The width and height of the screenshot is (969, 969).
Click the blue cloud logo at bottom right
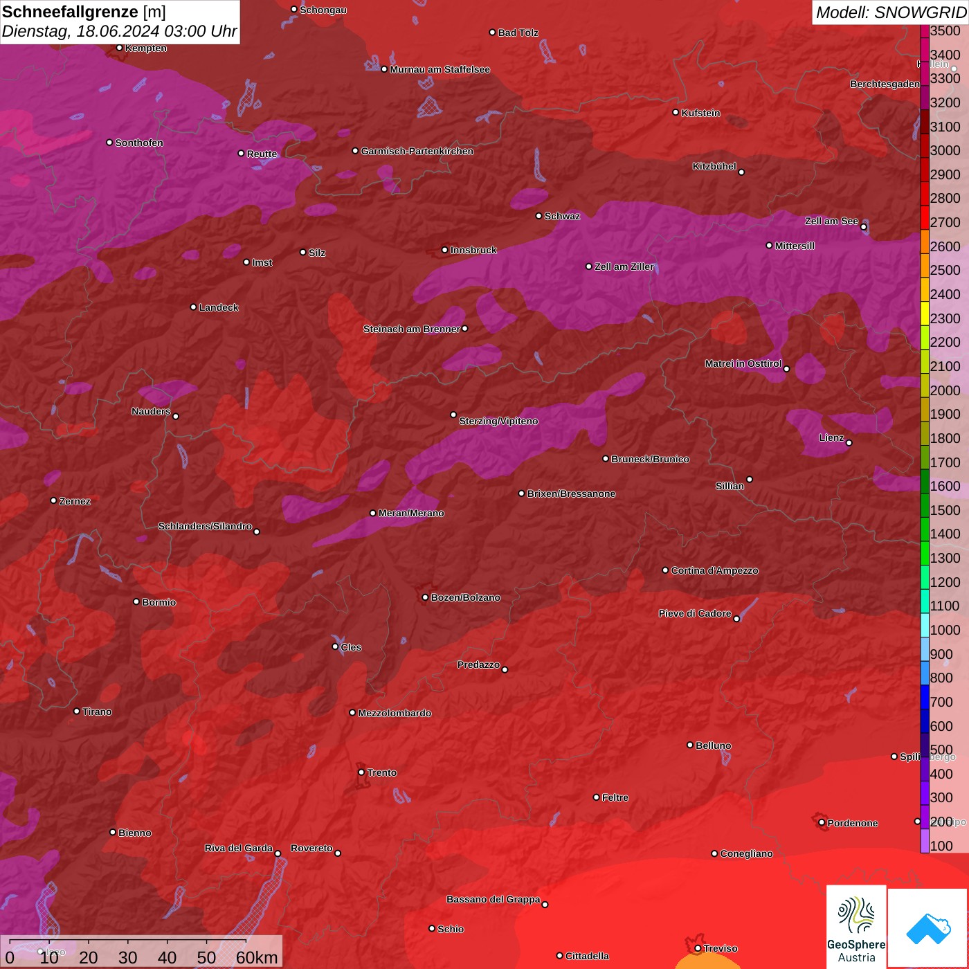(928, 928)
